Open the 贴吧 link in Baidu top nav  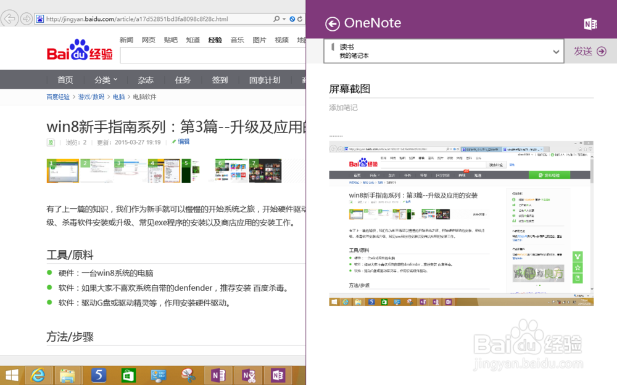tap(171, 39)
